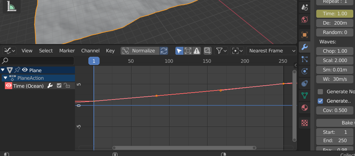355x156 pixels.
Task: Open the Nearest Frame snapping dropdown
Action: click(x=271, y=51)
